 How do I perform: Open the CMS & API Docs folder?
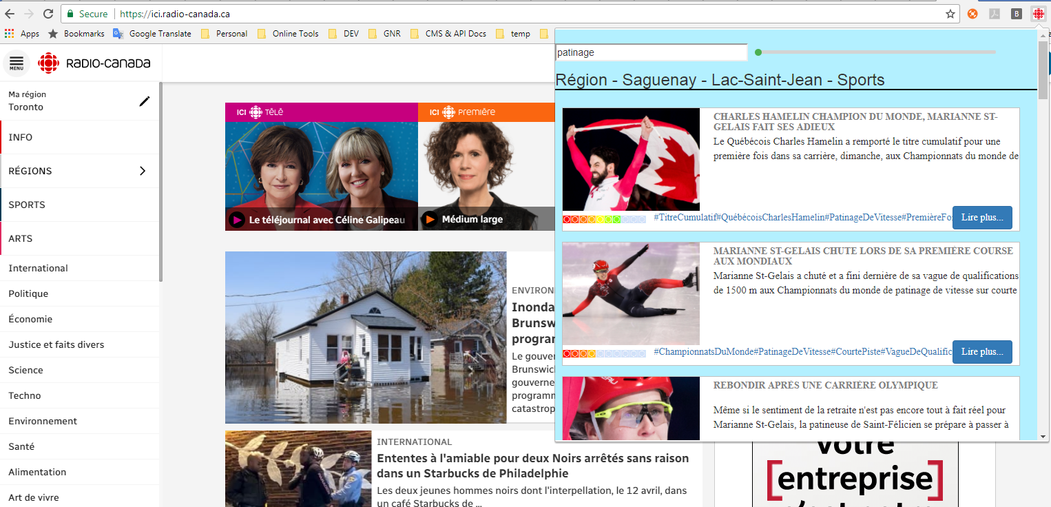448,34
